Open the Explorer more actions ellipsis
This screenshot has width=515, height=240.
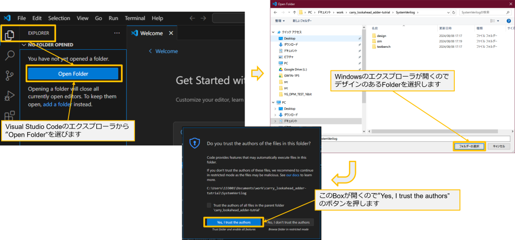click(117, 33)
